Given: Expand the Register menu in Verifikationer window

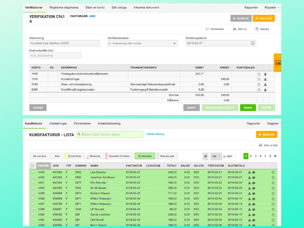Looking at the screenshot, I should [272, 7].
